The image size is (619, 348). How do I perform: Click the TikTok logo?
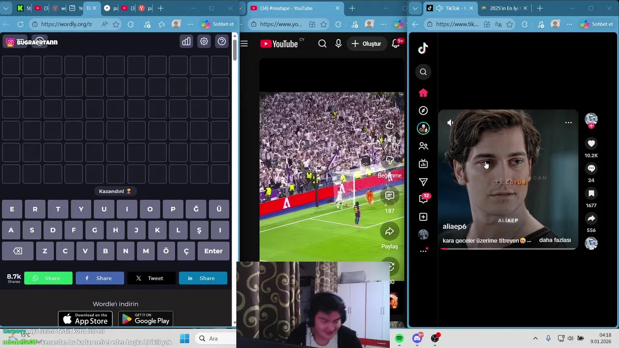click(423, 48)
